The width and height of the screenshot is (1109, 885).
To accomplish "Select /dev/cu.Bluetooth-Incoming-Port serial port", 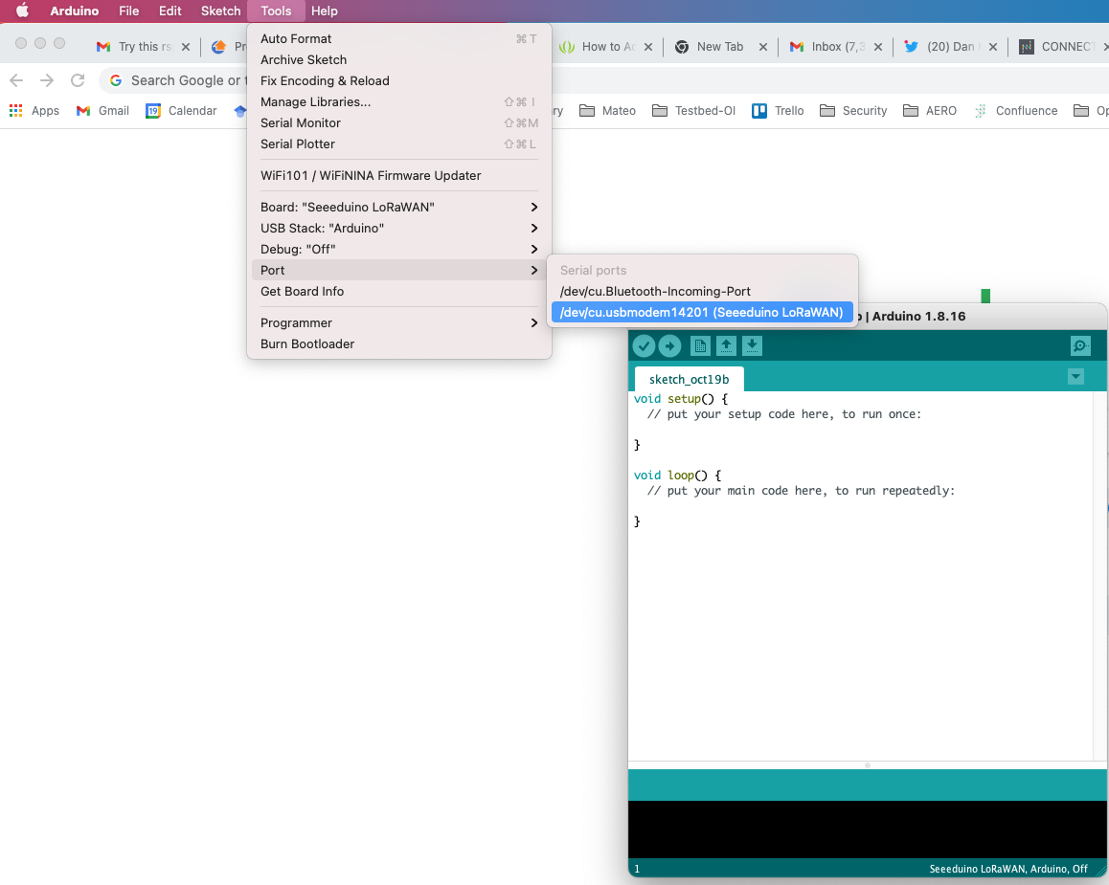I will (655, 291).
